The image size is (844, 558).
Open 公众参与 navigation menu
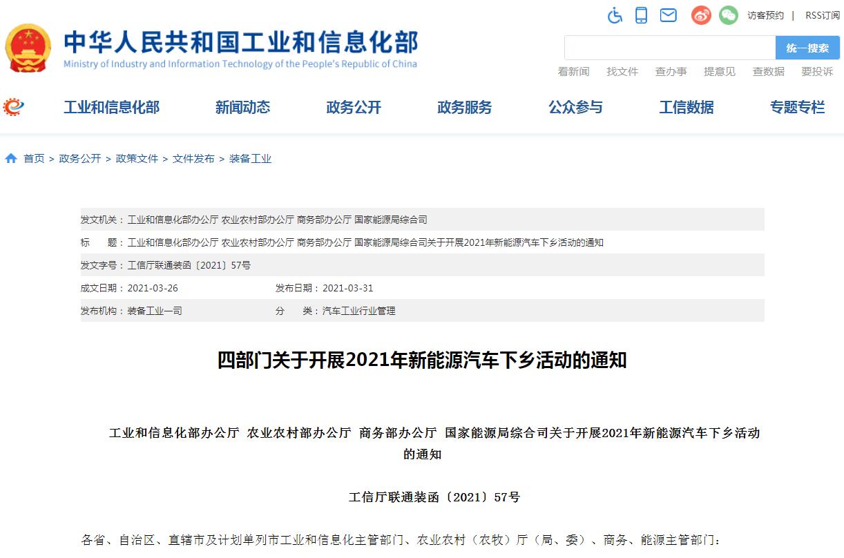(x=575, y=107)
